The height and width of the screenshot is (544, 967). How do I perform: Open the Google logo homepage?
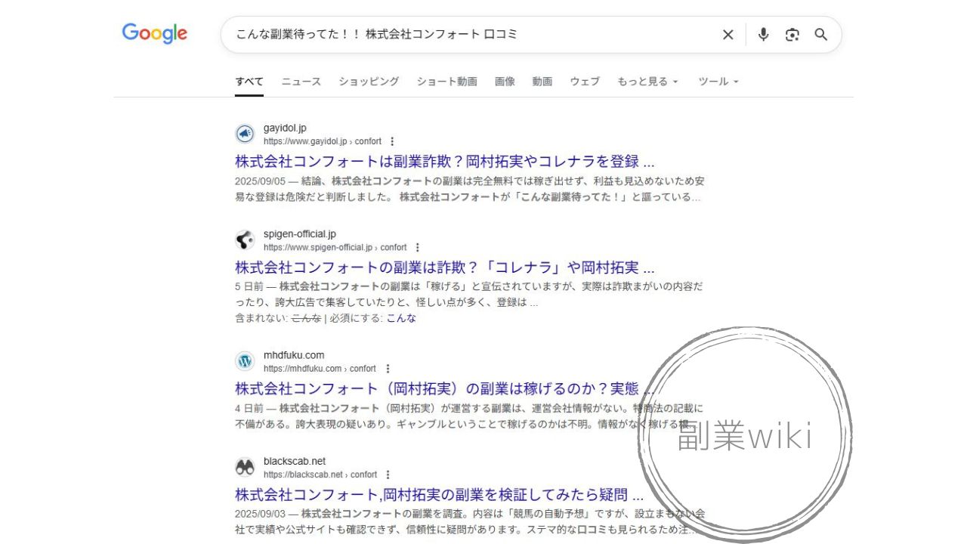(155, 34)
